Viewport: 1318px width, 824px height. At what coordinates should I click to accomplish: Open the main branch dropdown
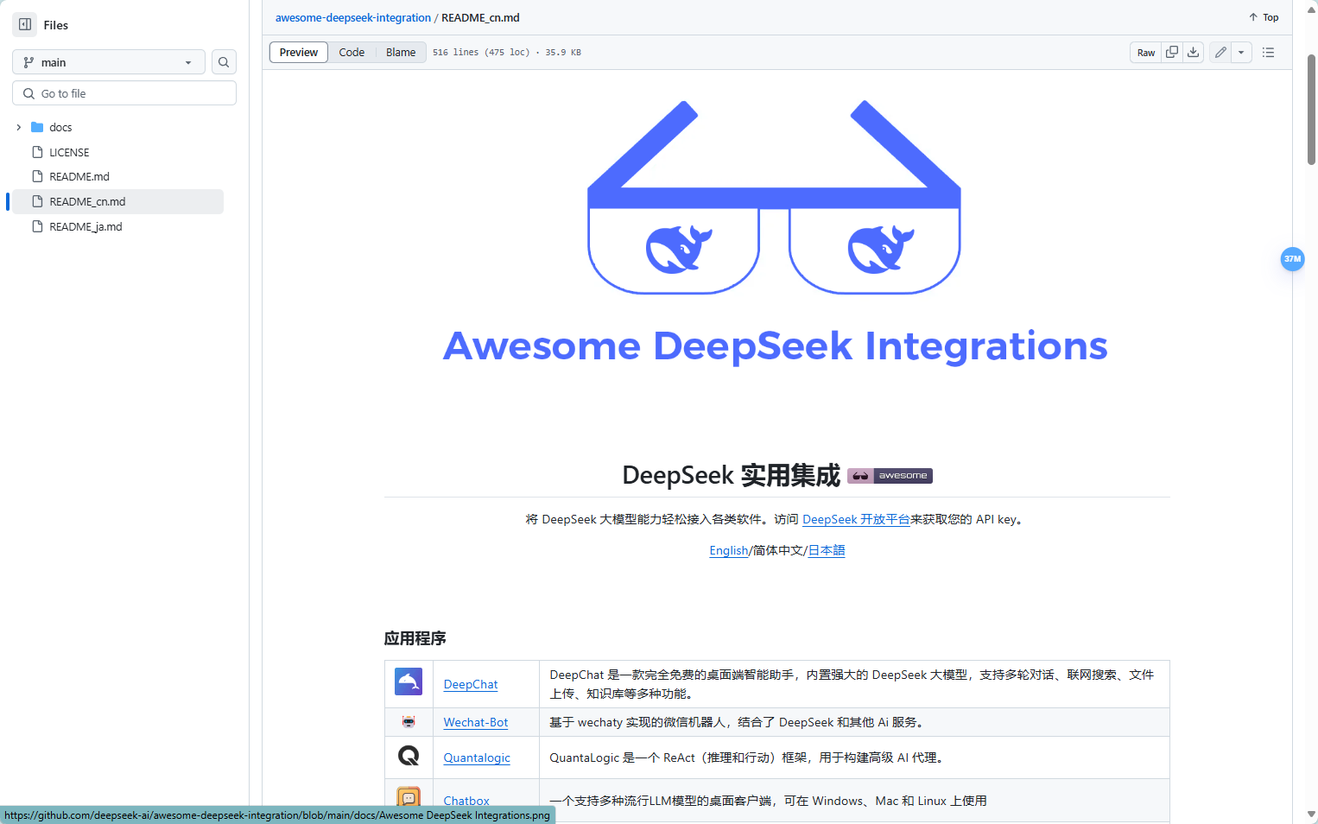point(109,62)
